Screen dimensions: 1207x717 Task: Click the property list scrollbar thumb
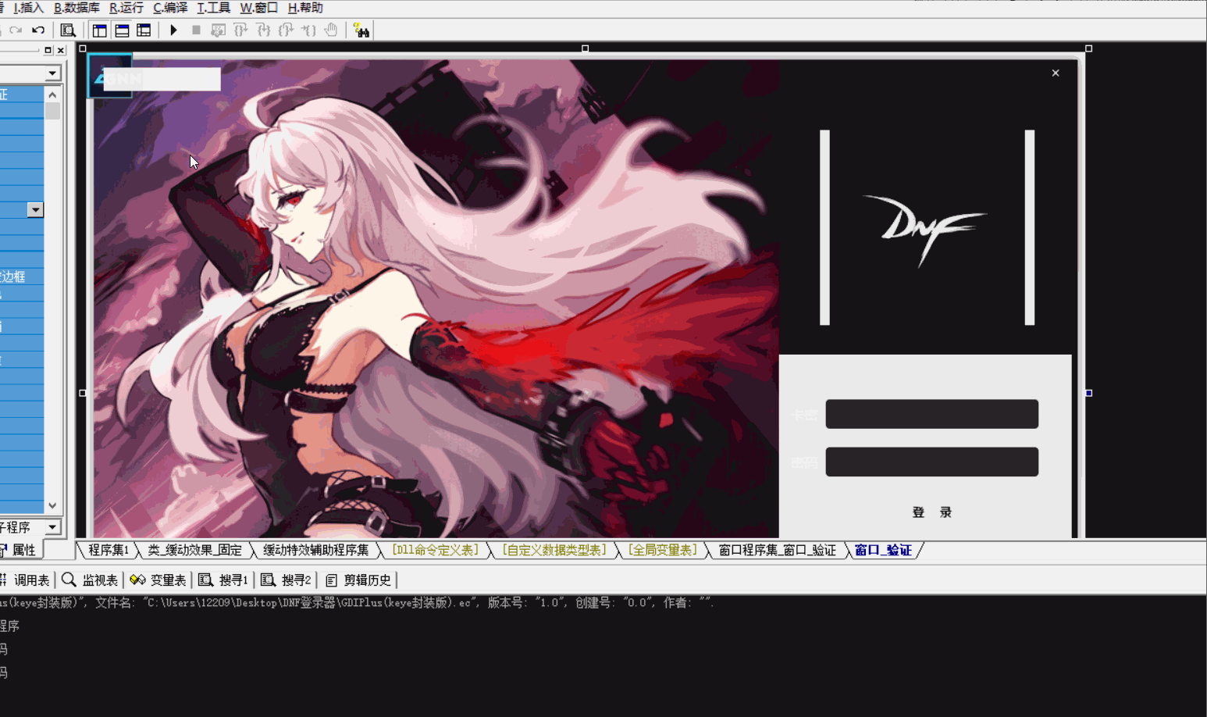point(52,111)
